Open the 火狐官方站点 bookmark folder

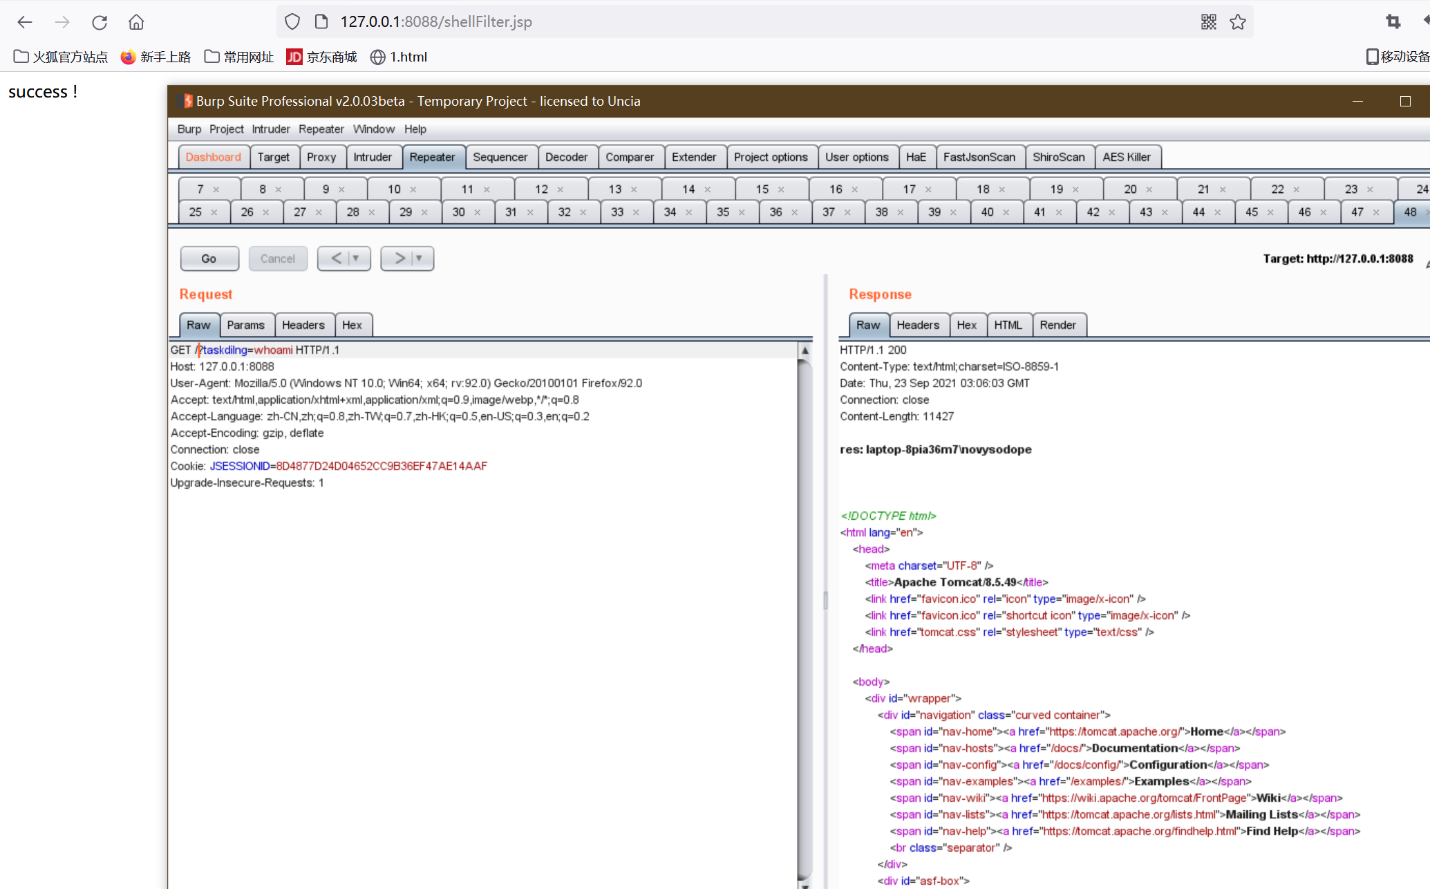(61, 57)
